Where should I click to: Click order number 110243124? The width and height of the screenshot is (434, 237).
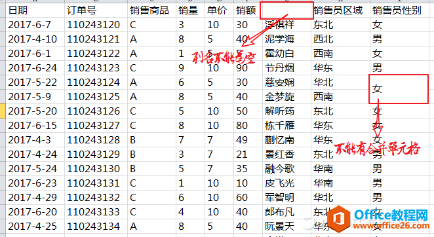click(96, 82)
